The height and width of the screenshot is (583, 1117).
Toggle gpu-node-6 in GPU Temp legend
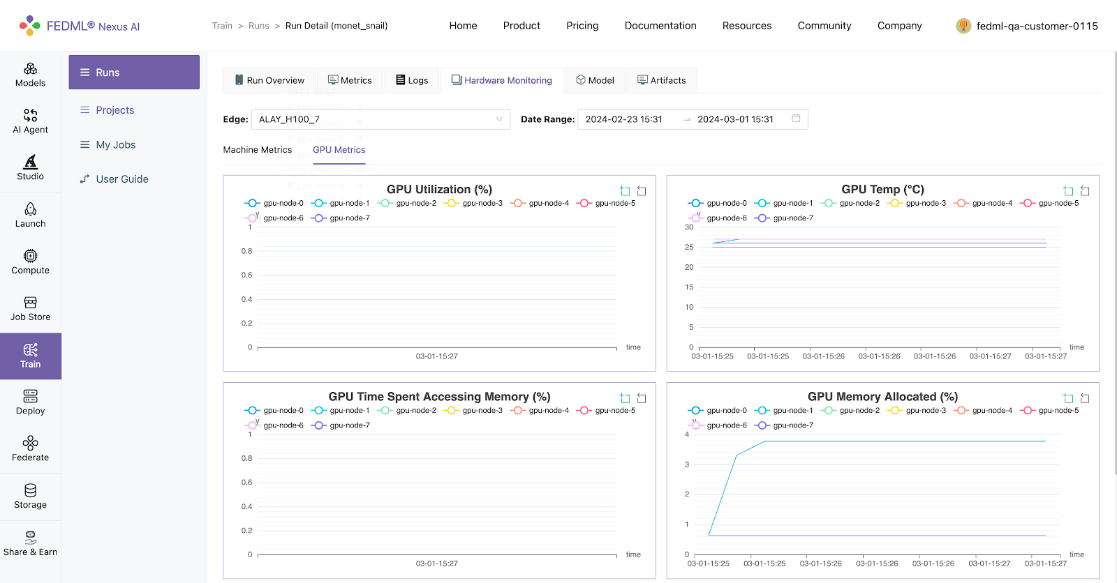point(718,218)
